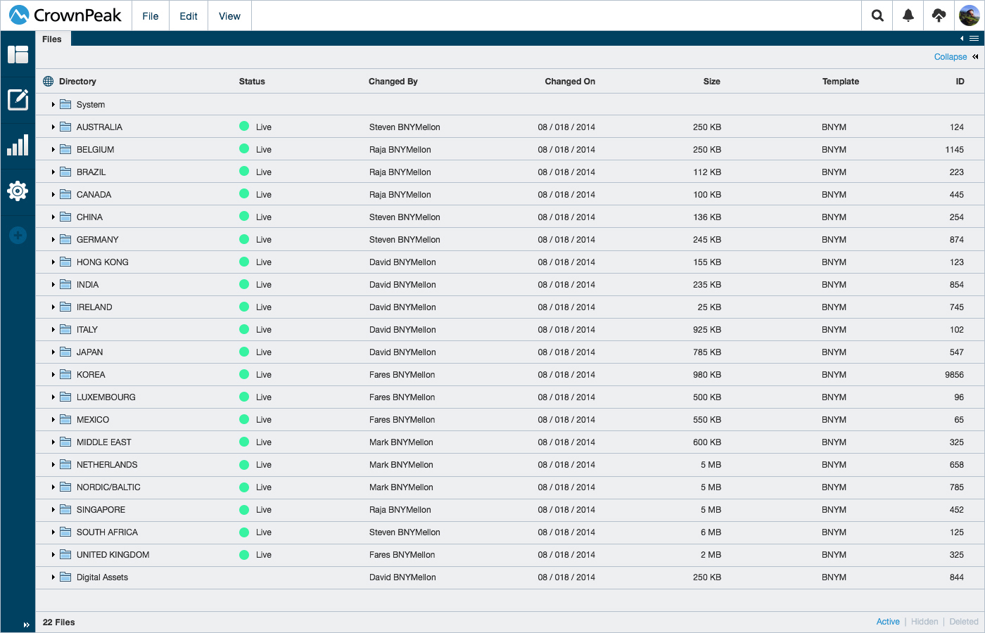Click the ID value 1145 for BELGIUM
985x633 pixels.
[x=955, y=150]
